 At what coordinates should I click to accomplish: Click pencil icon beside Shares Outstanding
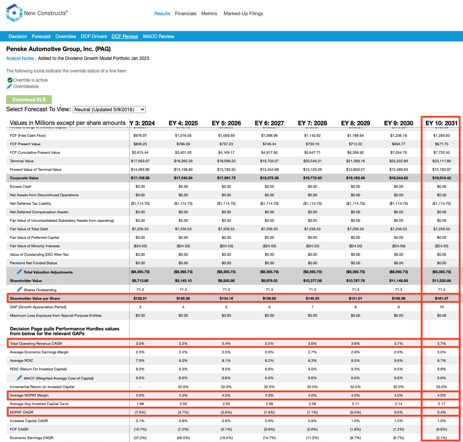(x=20, y=289)
